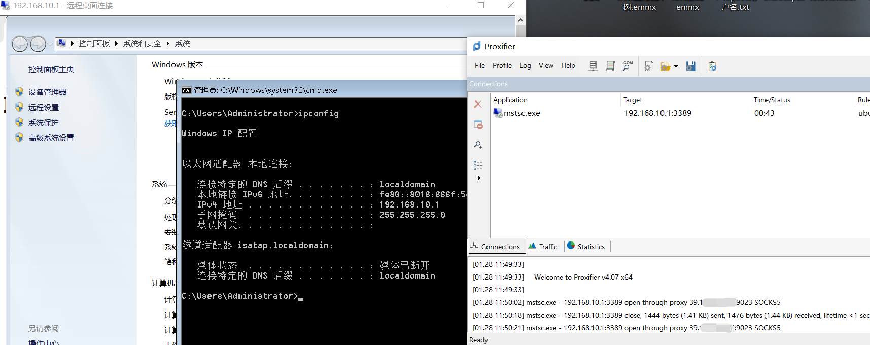Screen dimensions: 870x345
Task: Switch to the Statistics tab
Action: click(586, 247)
